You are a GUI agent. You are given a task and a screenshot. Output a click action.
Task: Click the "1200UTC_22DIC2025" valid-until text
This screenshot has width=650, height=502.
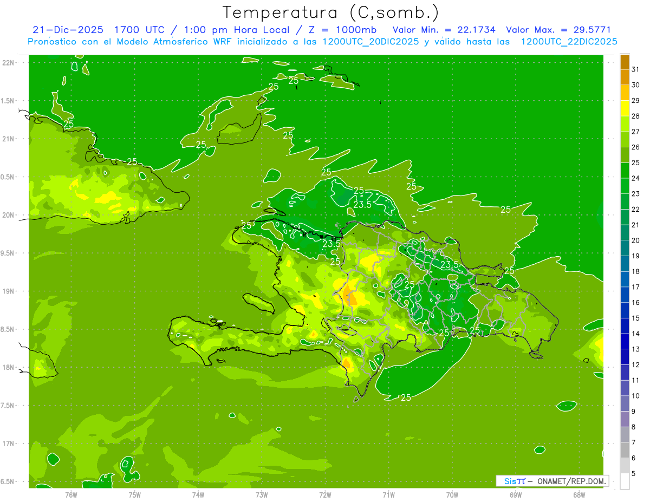[x=569, y=42]
